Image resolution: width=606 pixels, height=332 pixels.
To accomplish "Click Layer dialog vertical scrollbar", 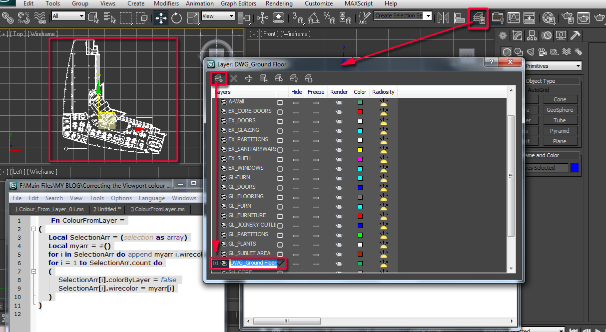I will point(511,176).
